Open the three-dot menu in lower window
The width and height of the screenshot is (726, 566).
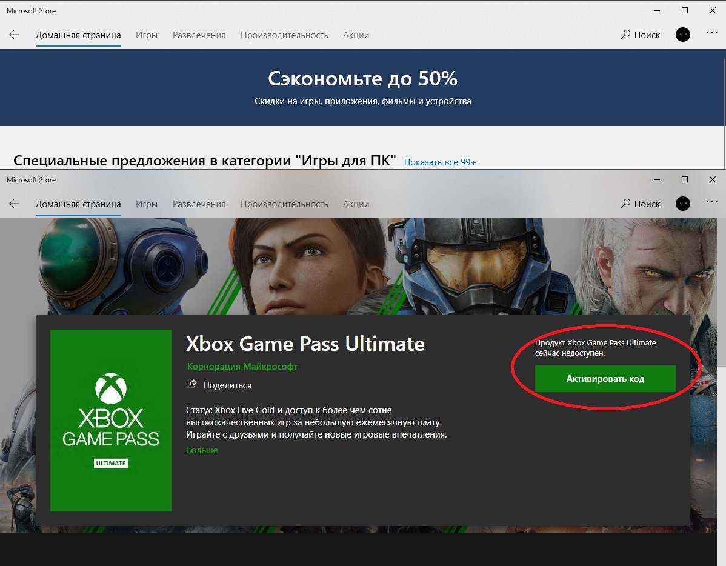point(712,202)
